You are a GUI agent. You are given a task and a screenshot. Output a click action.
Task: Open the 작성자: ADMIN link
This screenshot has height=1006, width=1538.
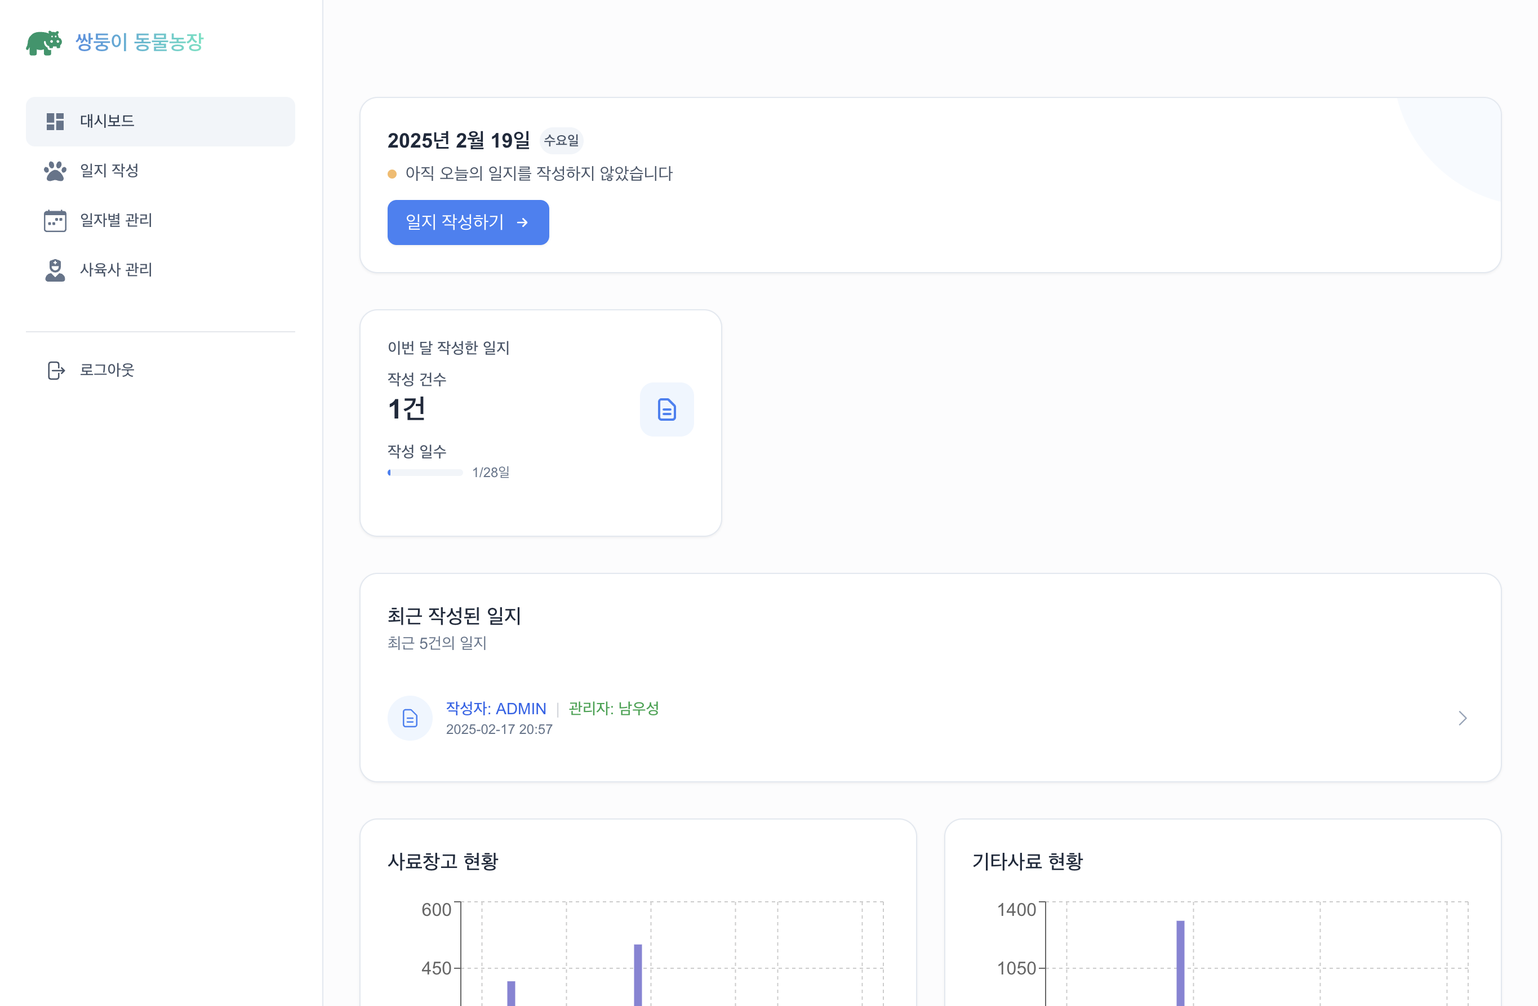pos(495,708)
